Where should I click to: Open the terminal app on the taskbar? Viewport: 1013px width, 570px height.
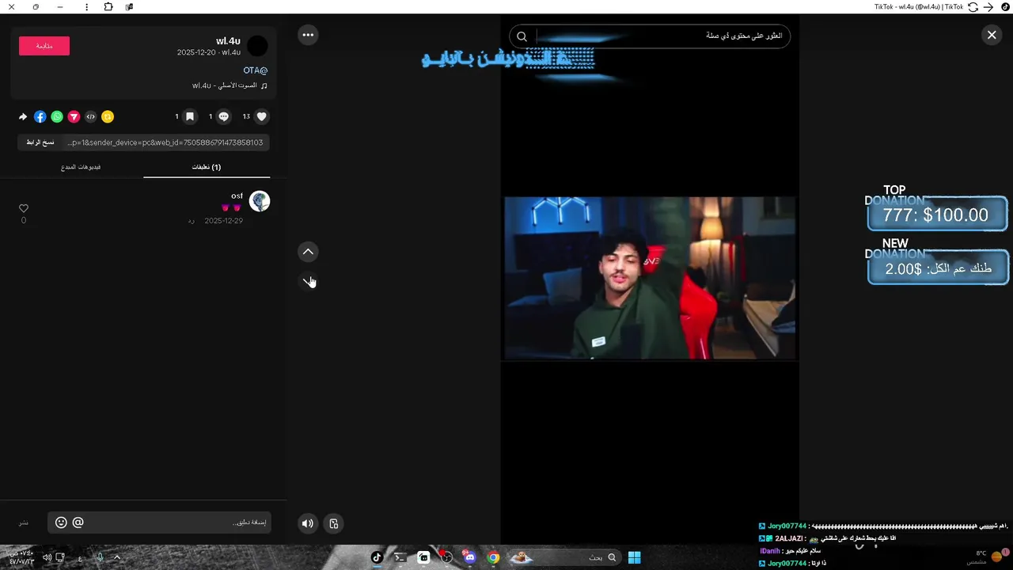click(400, 557)
